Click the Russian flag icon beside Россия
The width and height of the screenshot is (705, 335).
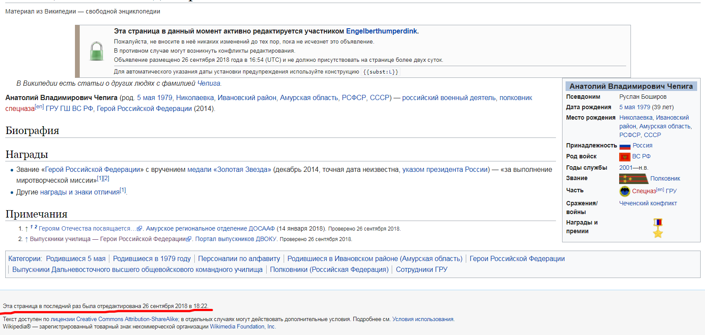(625, 146)
